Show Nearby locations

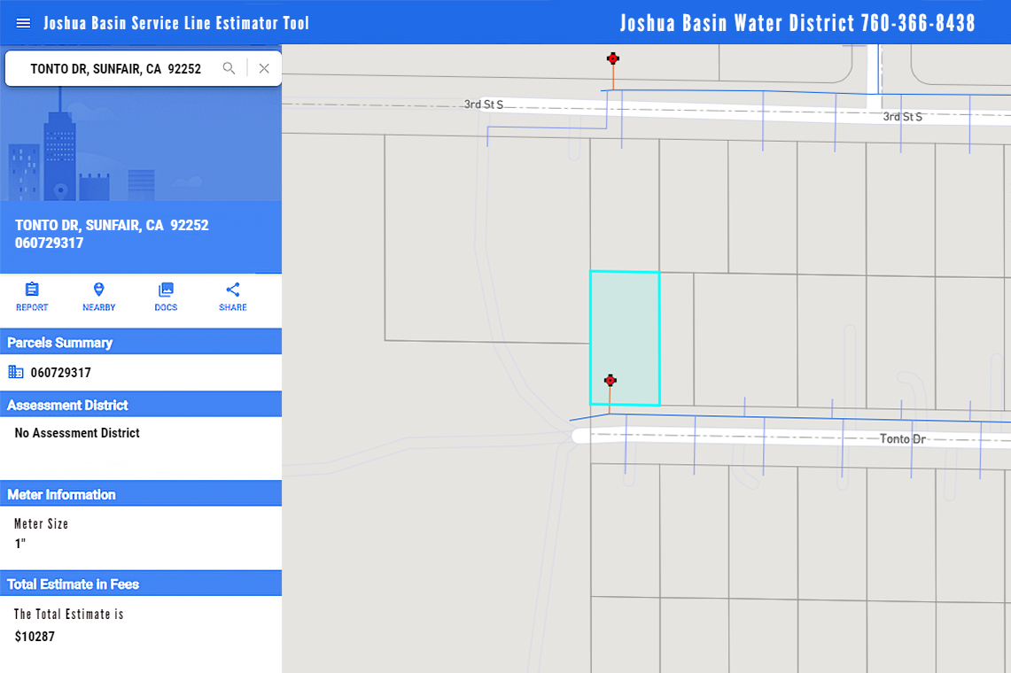pos(98,297)
